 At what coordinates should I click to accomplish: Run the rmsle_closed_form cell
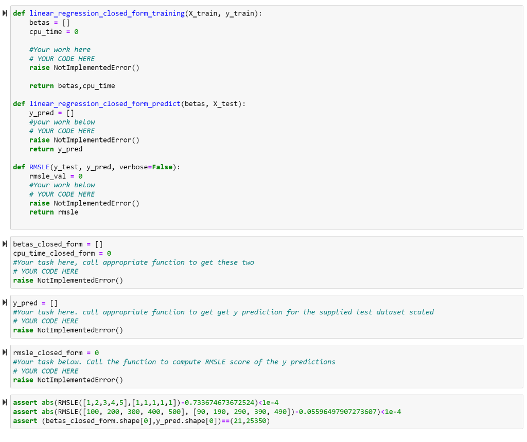pos(5,352)
